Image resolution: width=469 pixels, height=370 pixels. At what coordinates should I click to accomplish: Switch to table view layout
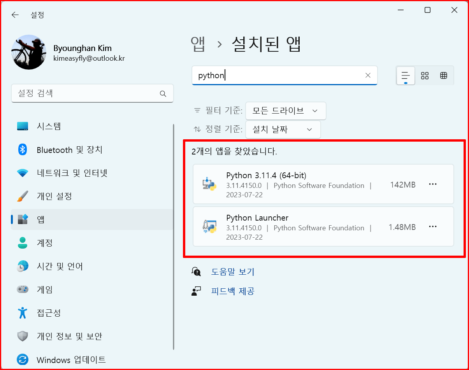point(444,75)
